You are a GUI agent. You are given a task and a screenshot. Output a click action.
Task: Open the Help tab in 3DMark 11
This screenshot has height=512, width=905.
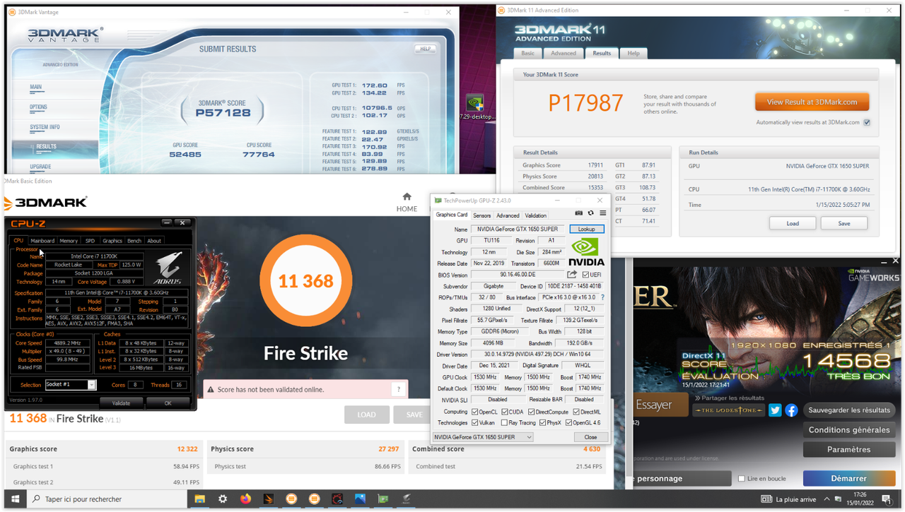633,53
